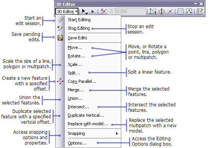Viewport: 212px width, 148px height.
Task: Open the Attributes table icon
Action: tap(180, 12)
